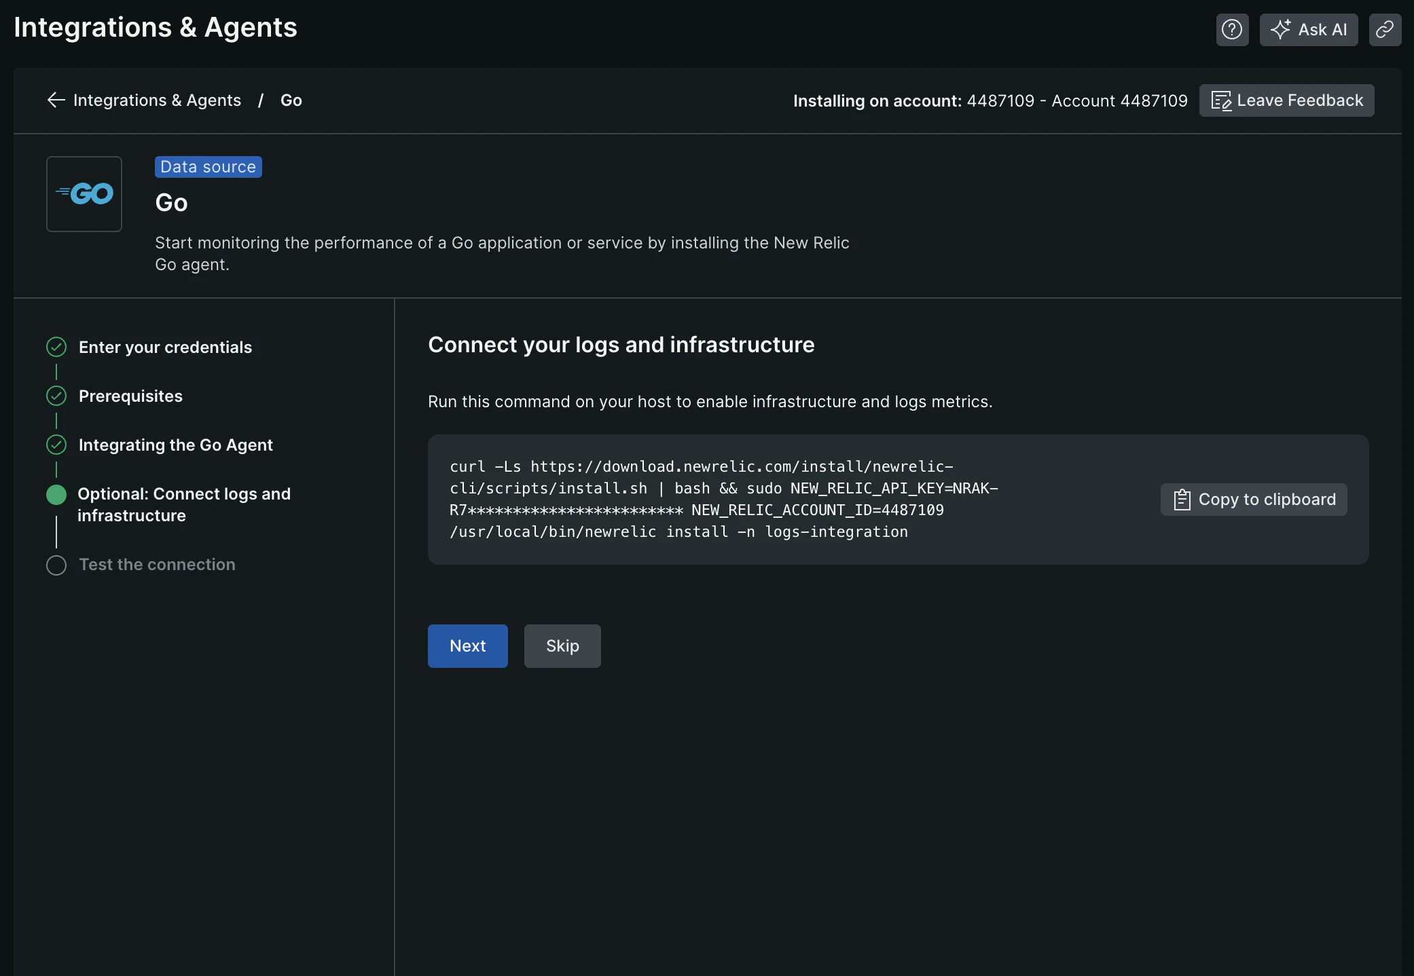Click the empty circle next to Test the connection
The height and width of the screenshot is (976, 1414).
56,565
